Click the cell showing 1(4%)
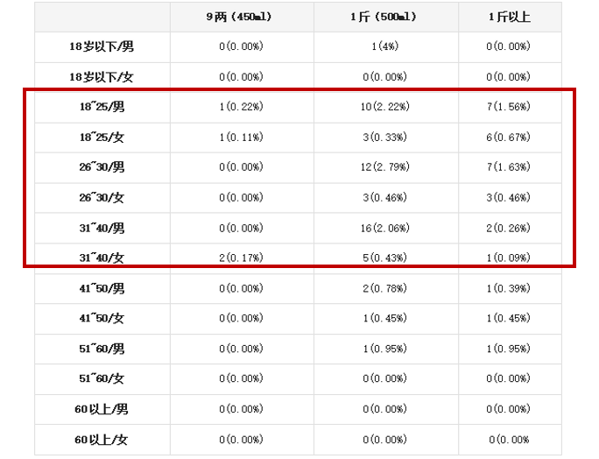 [x=384, y=46]
